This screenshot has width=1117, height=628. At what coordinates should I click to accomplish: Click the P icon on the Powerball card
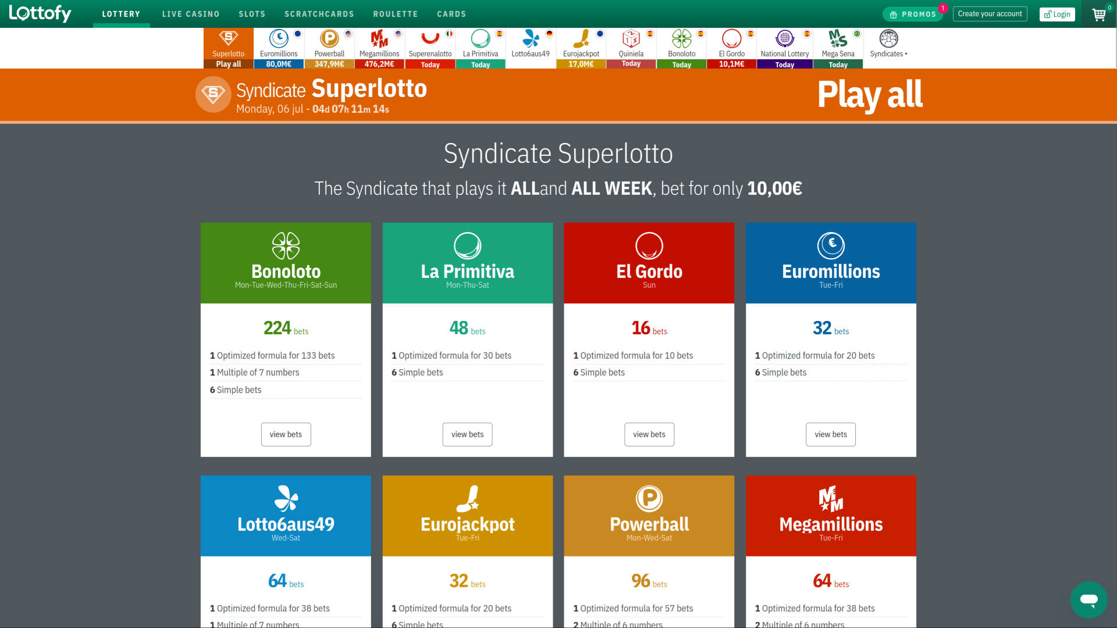(x=649, y=498)
